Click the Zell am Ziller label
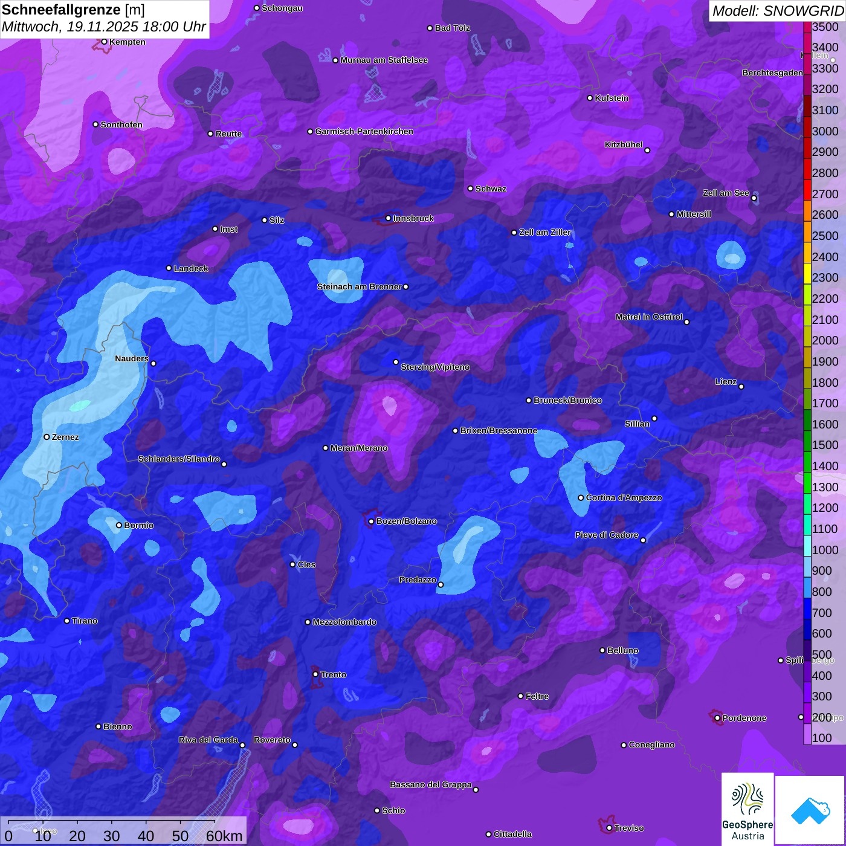Viewport: 846px width, 846px height. pos(545,232)
